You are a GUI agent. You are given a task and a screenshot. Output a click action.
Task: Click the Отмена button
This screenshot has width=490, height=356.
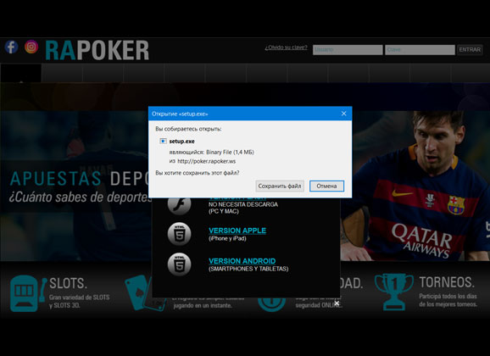(x=327, y=186)
